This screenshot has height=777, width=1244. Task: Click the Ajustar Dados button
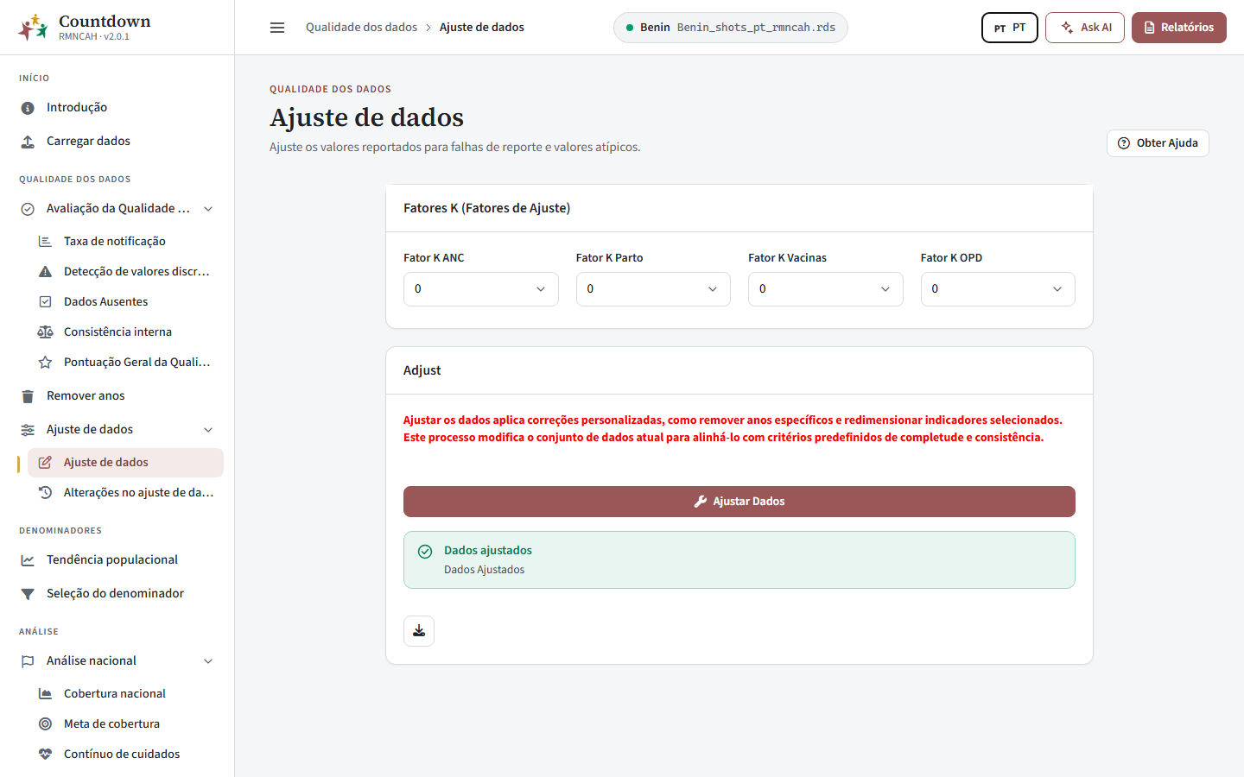[739, 502]
